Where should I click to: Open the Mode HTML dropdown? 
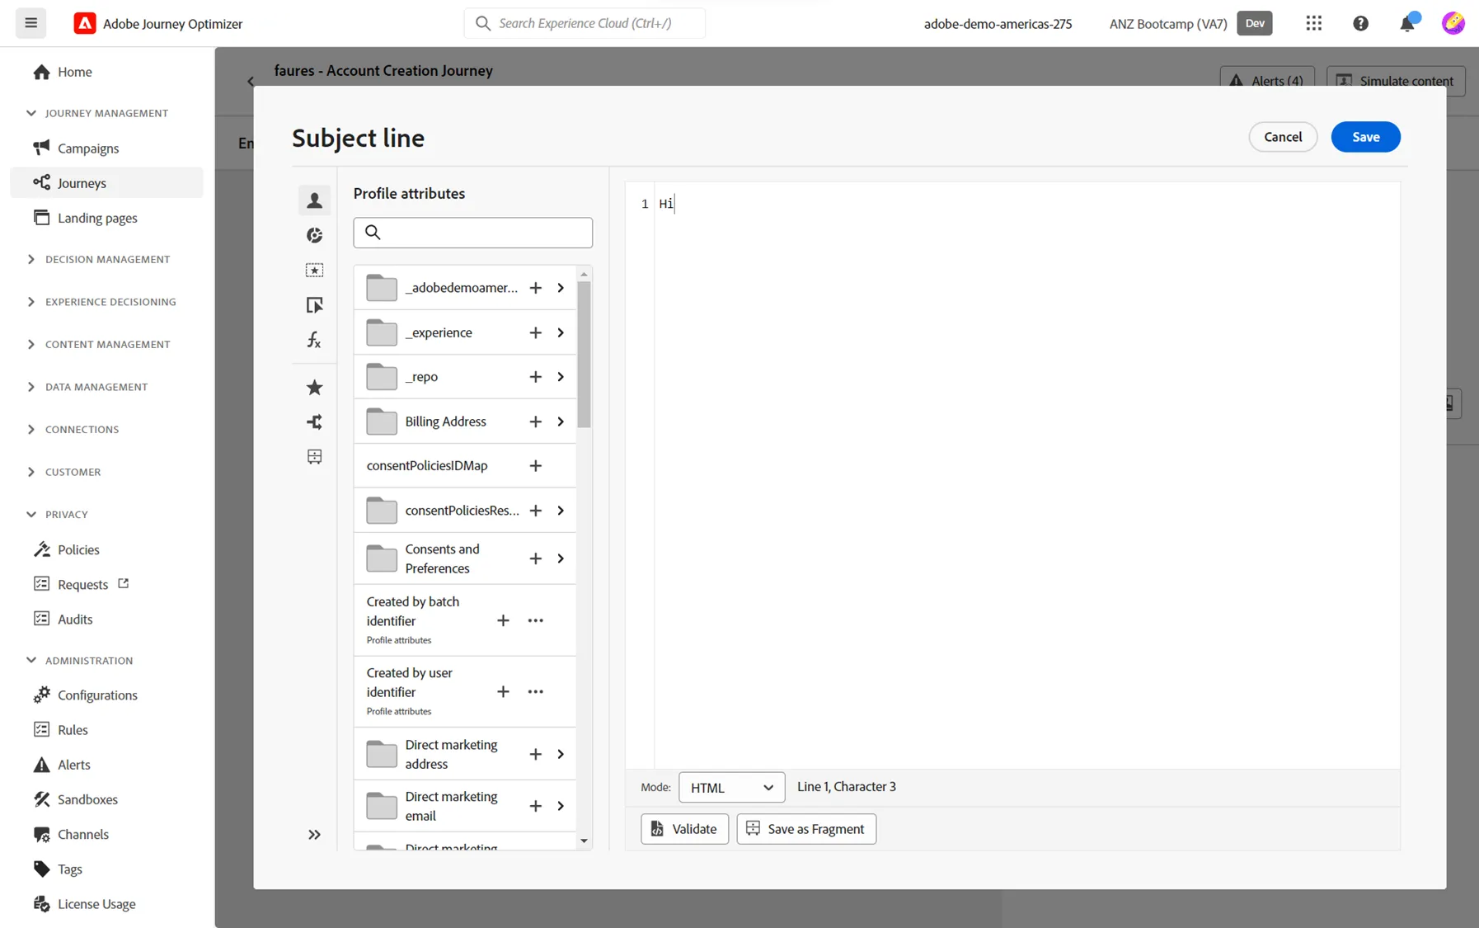731,787
